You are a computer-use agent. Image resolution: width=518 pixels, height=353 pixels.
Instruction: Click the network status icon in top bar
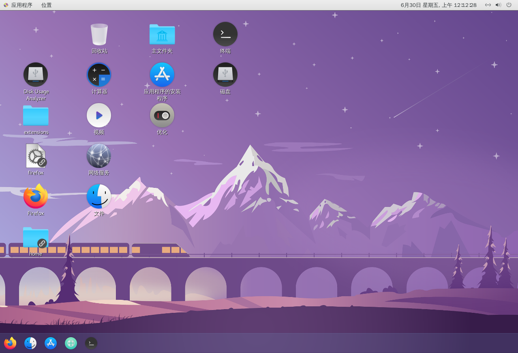pyautogui.click(x=488, y=5)
